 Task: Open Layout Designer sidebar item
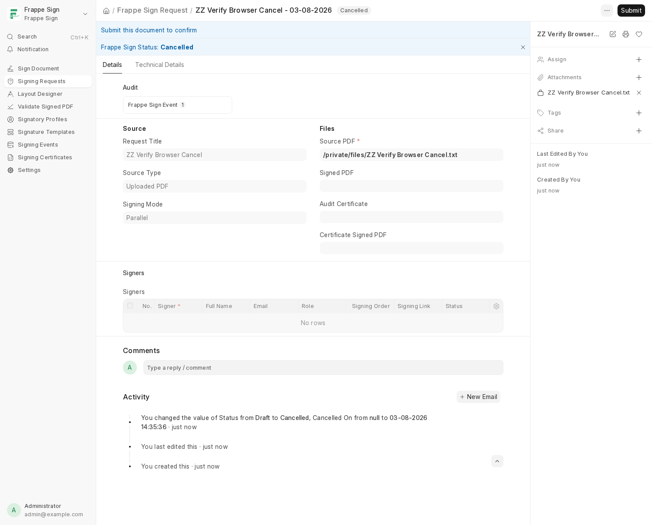click(x=48, y=94)
